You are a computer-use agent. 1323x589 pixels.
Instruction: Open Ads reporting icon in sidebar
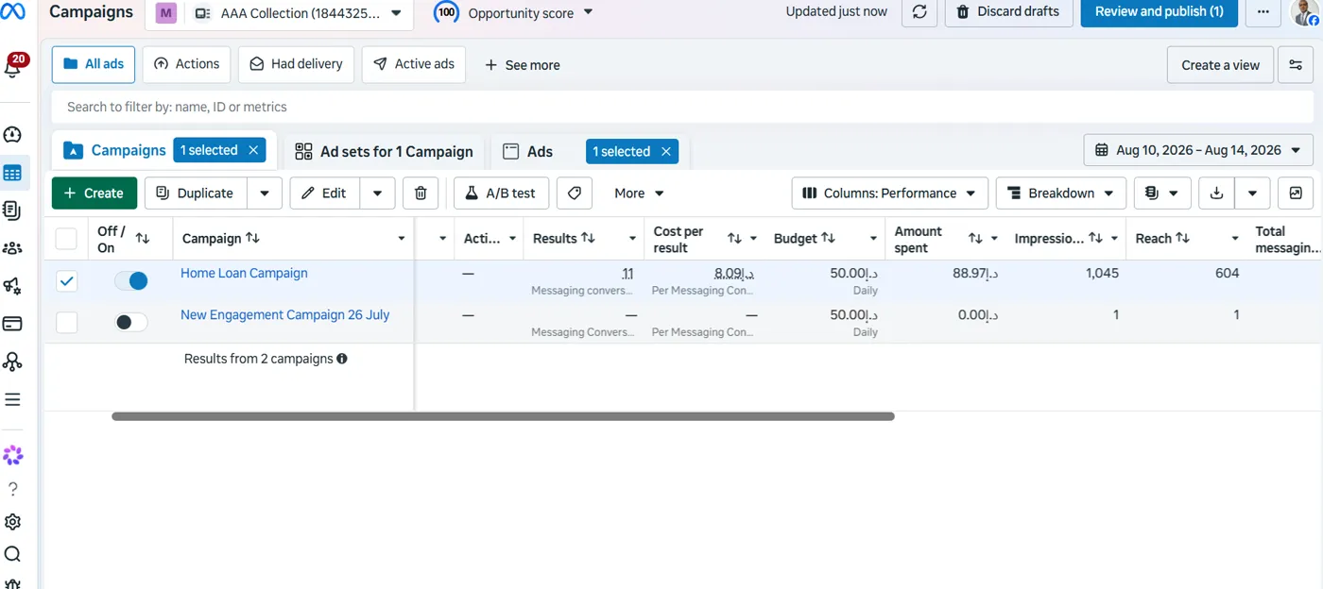pos(12,210)
